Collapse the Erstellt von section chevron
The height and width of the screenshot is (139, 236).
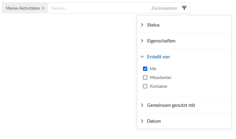pos(142,57)
